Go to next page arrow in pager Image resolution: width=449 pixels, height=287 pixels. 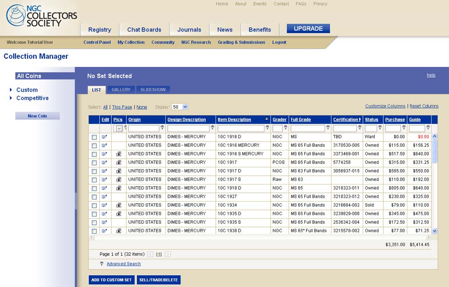tap(168, 254)
